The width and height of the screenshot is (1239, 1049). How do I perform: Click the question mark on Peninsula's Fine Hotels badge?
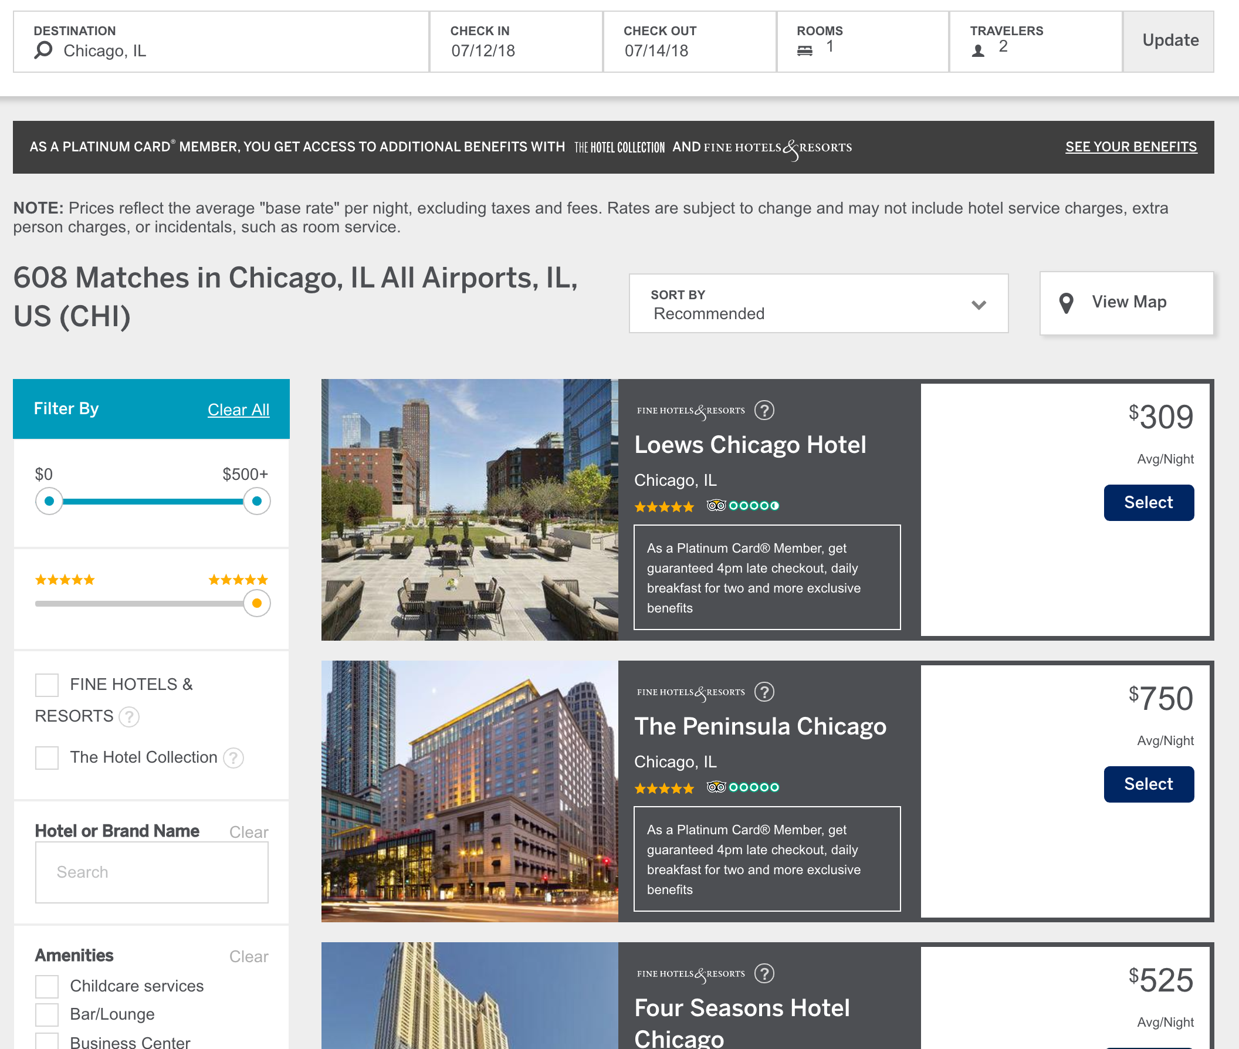[764, 692]
